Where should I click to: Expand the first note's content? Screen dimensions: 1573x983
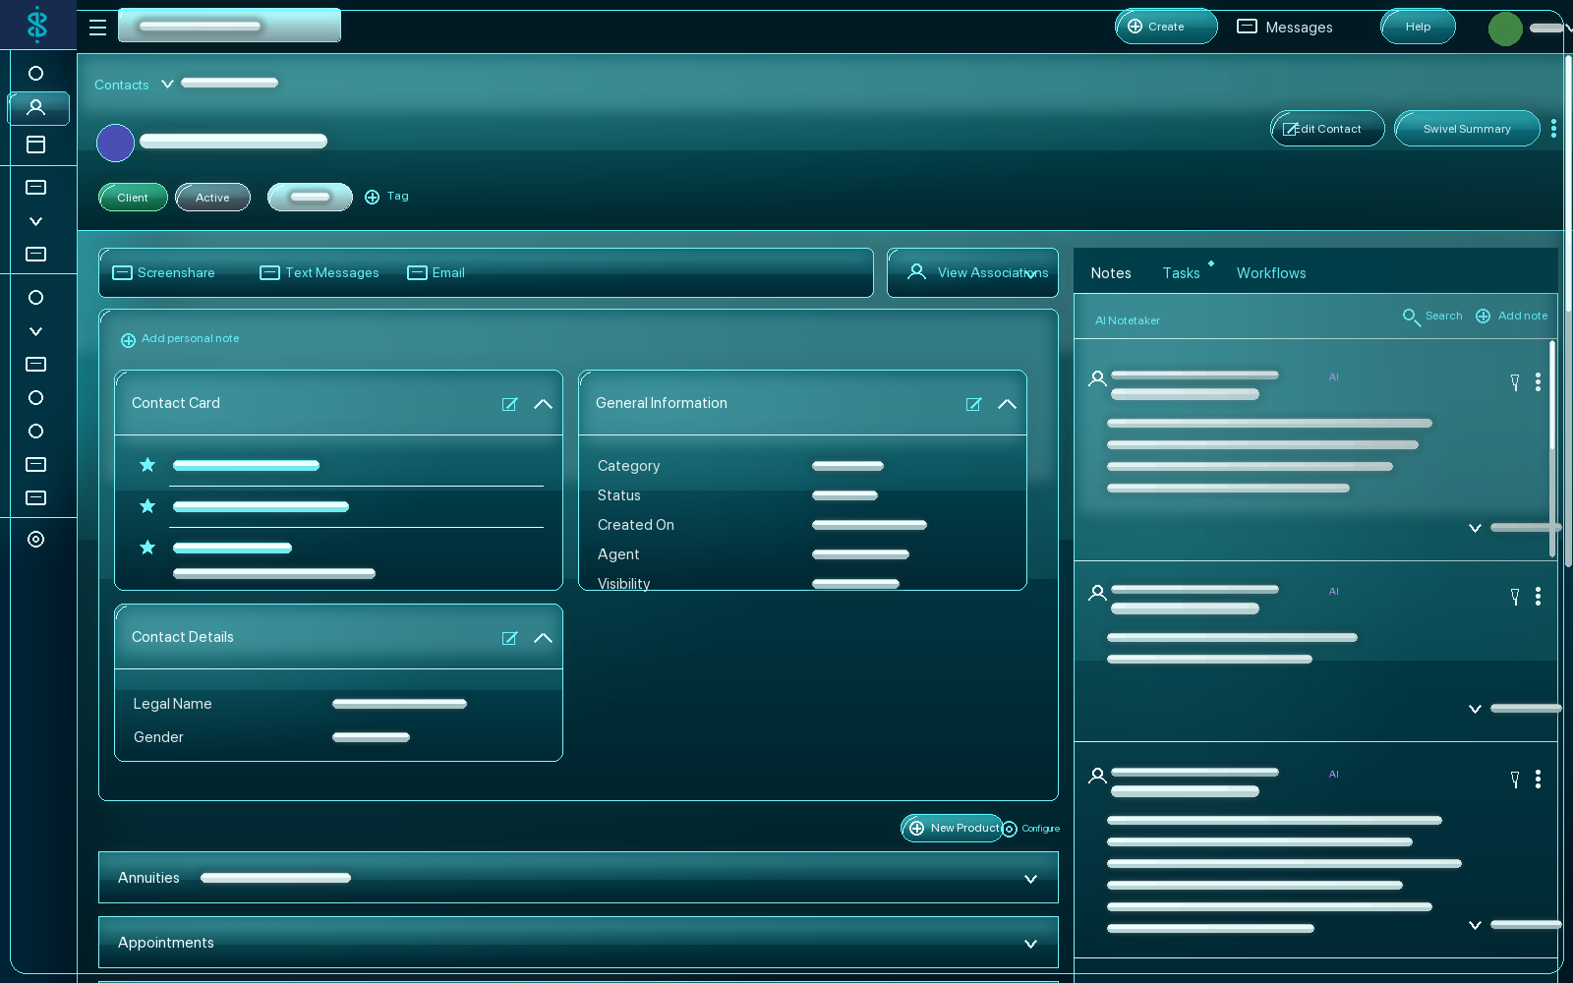point(1475,528)
